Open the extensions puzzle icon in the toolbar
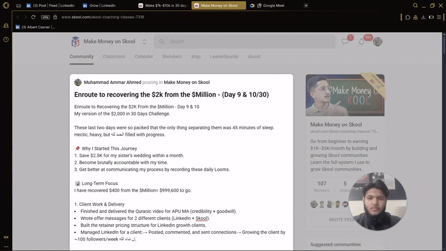The height and width of the screenshot is (251, 446). pos(407,17)
